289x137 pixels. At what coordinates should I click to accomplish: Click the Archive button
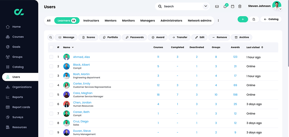point(241,37)
